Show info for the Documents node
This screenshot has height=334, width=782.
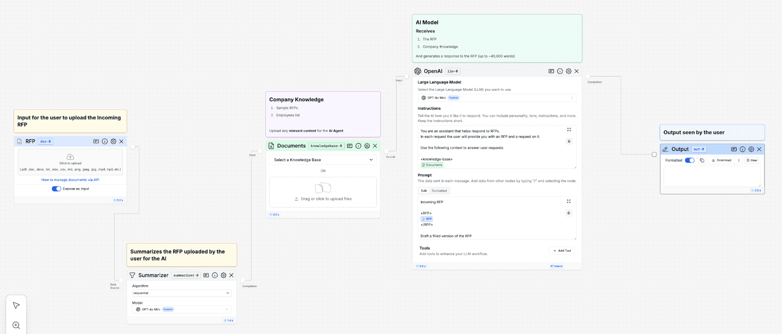point(358,146)
